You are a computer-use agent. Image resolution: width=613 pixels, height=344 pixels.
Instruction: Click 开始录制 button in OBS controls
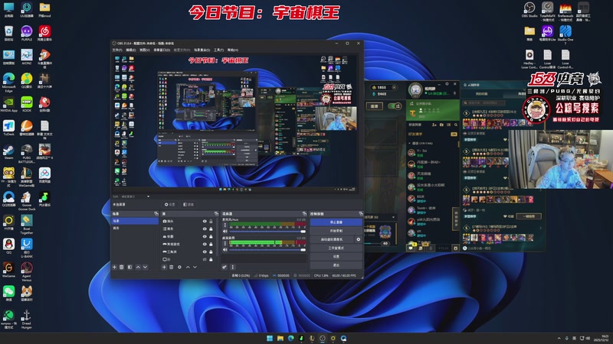pyautogui.click(x=336, y=231)
